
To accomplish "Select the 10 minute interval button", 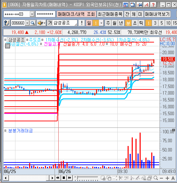I will (x=168, y=23).
